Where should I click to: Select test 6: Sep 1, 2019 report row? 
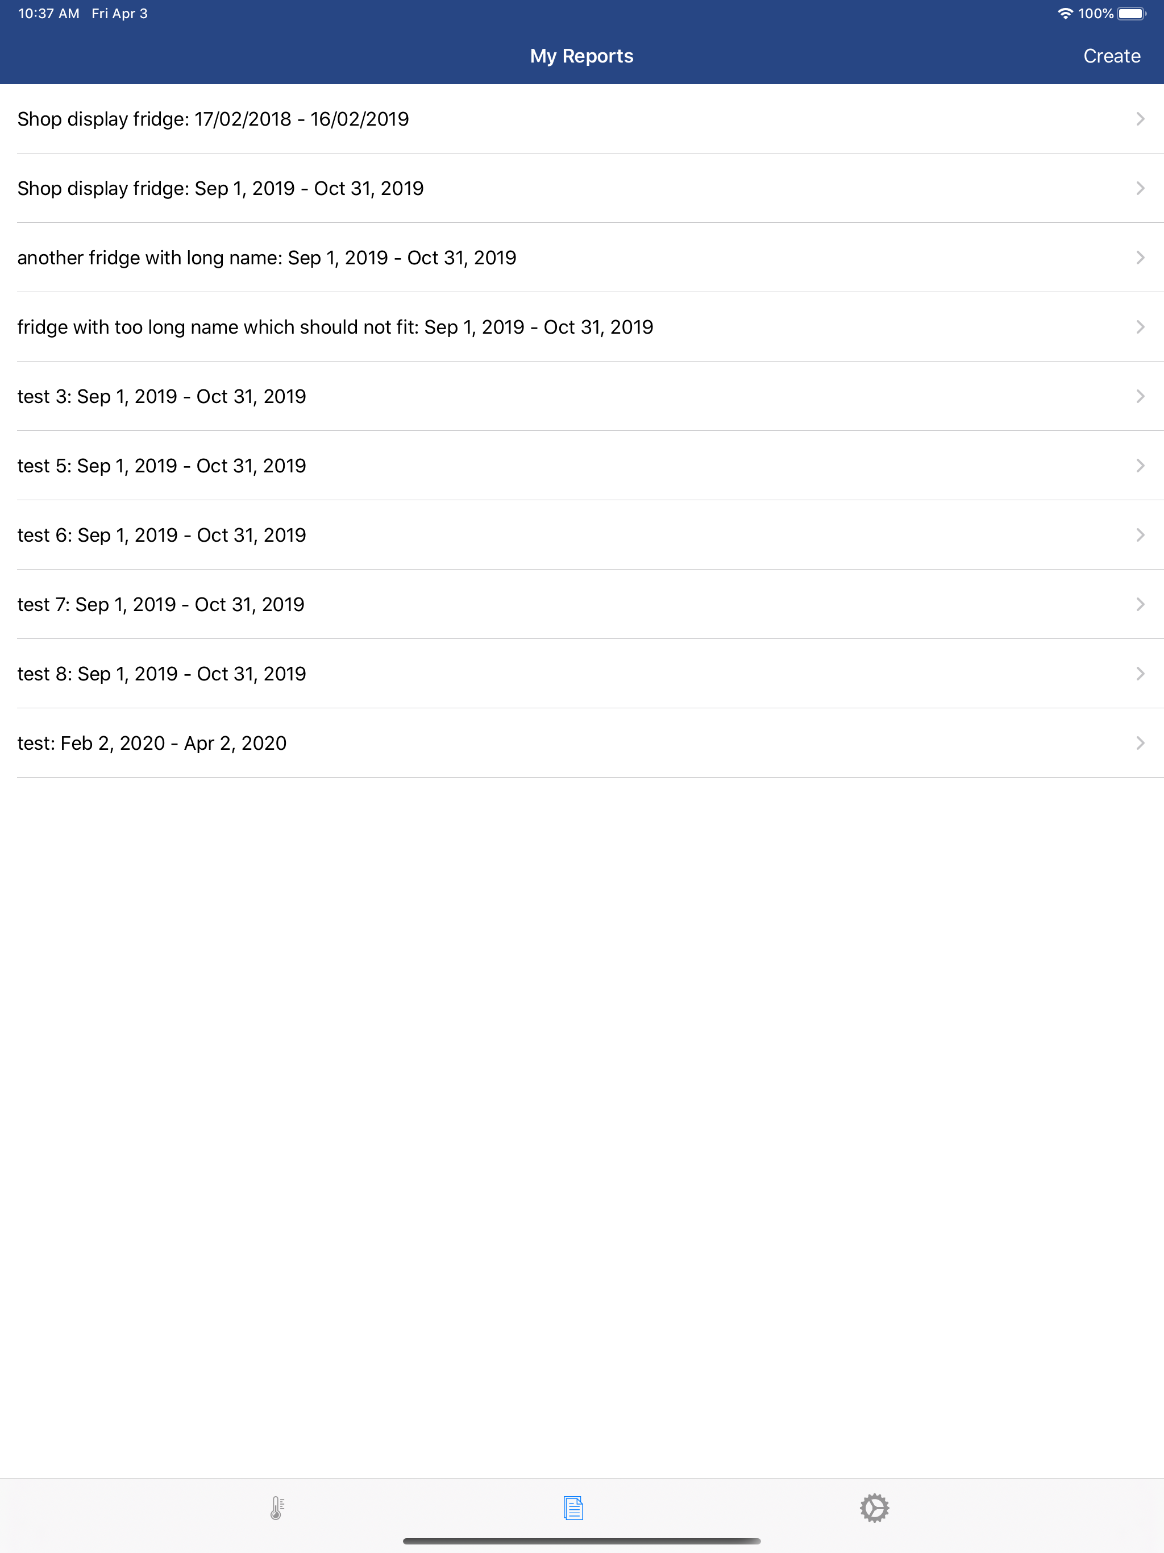coord(582,535)
